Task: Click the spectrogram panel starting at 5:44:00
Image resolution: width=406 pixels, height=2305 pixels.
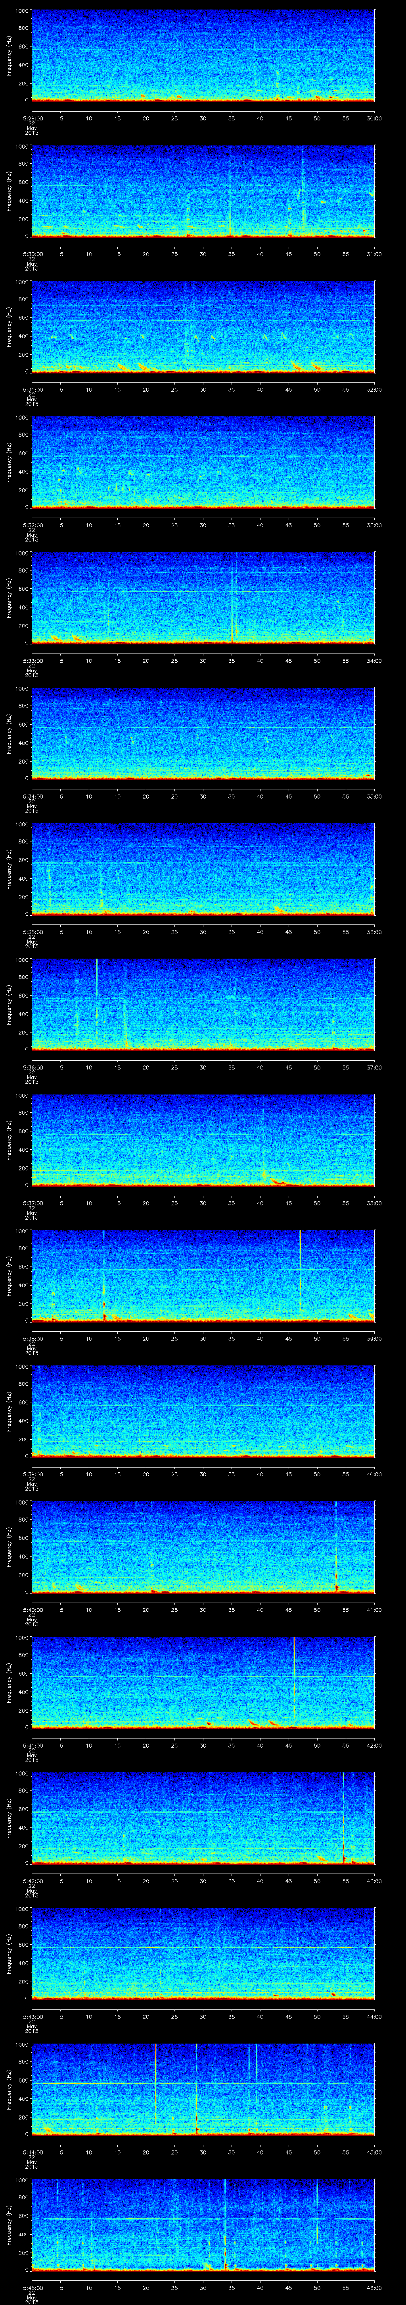Action: pos(203,2088)
